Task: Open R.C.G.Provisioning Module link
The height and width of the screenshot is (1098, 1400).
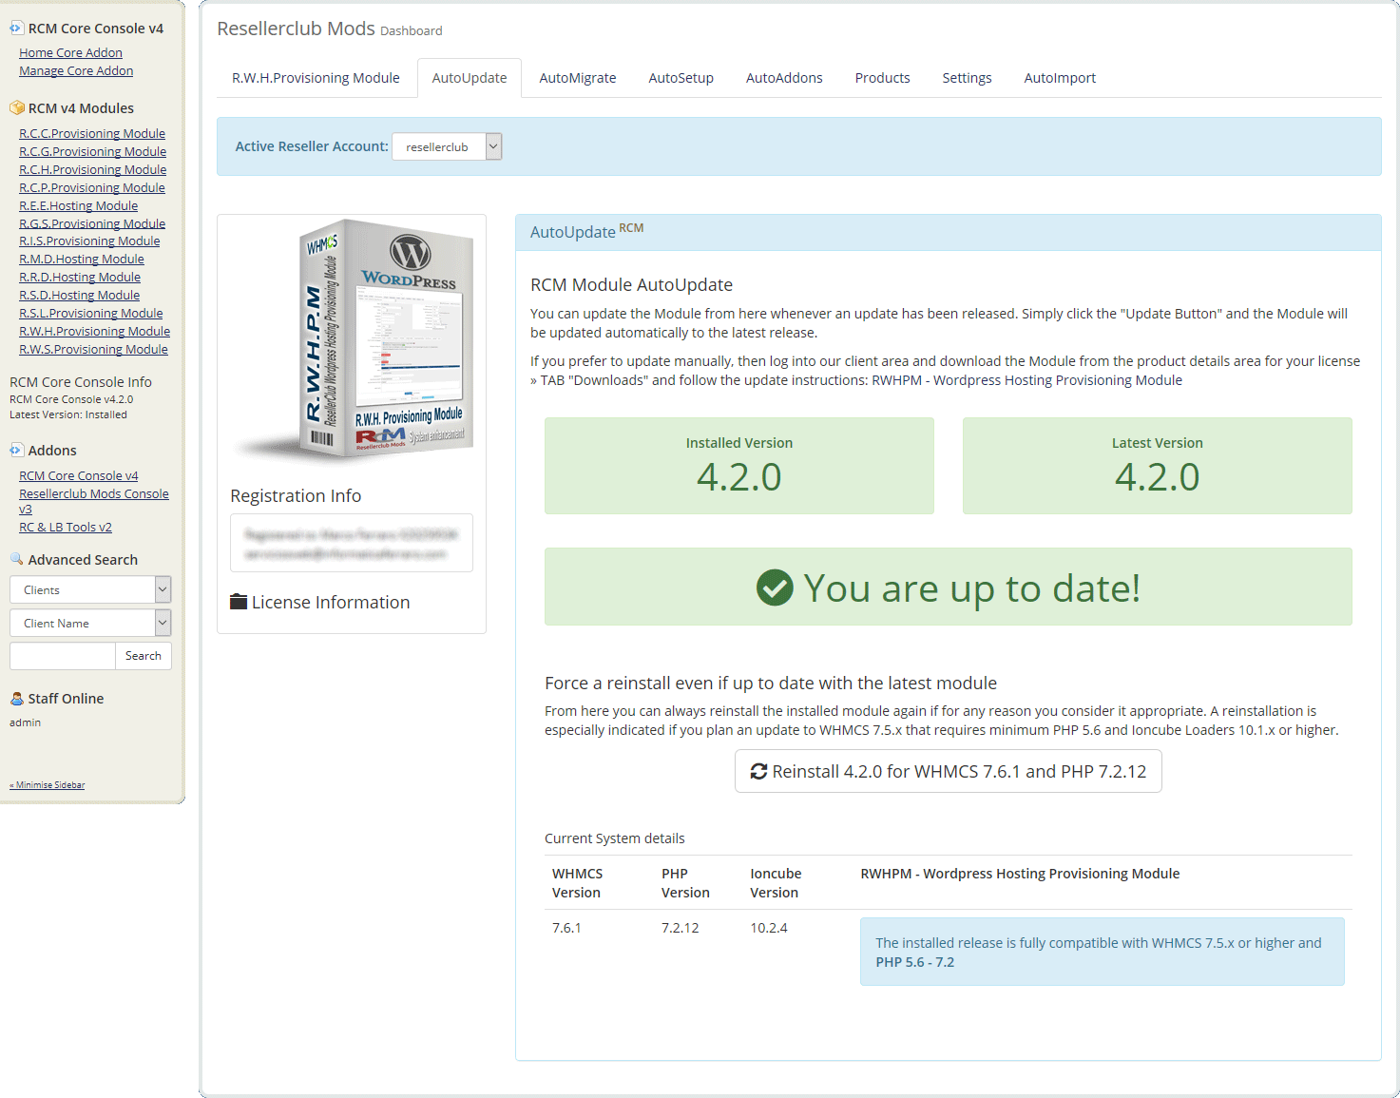Action: 93,152
